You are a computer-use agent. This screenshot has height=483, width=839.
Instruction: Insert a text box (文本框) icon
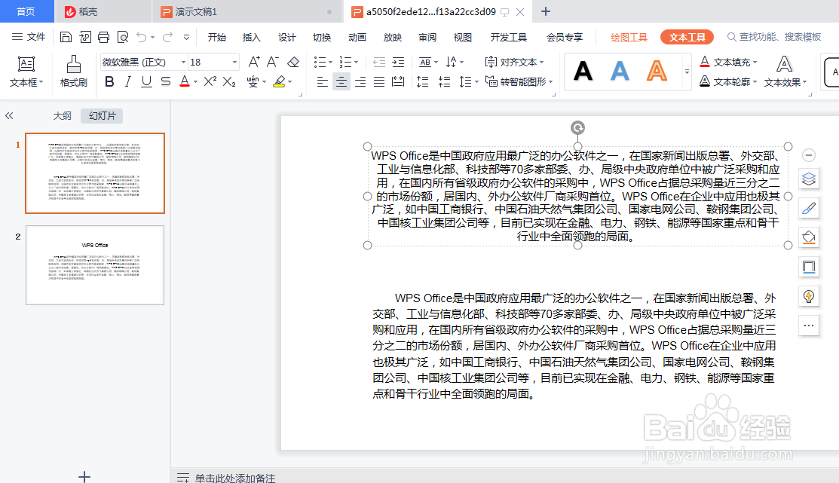click(26, 71)
